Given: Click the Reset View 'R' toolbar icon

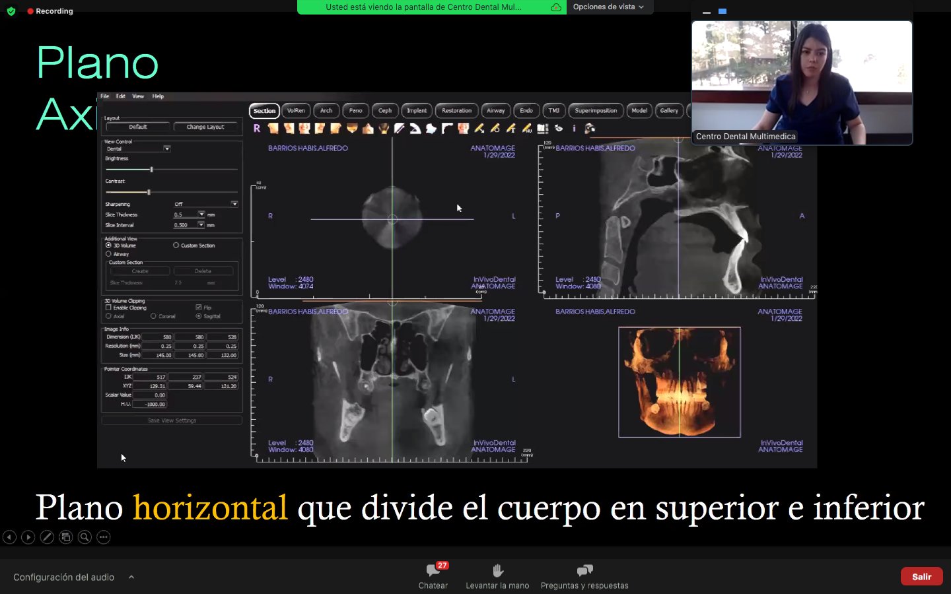Looking at the screenshot, I should 257,128.
